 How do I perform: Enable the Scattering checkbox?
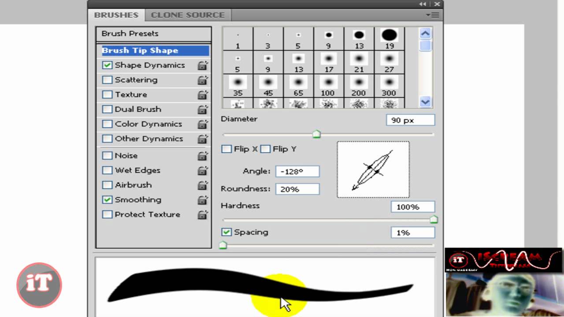point(107,80)
